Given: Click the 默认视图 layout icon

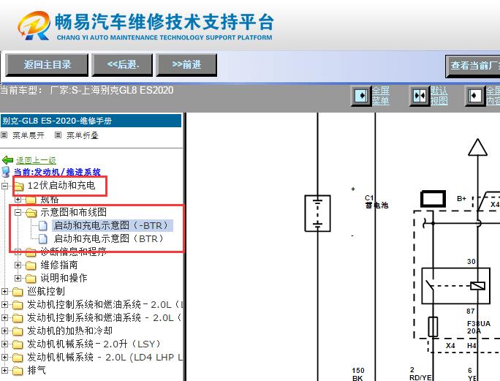Looking at the screenshot, I should tap(420, 96).
